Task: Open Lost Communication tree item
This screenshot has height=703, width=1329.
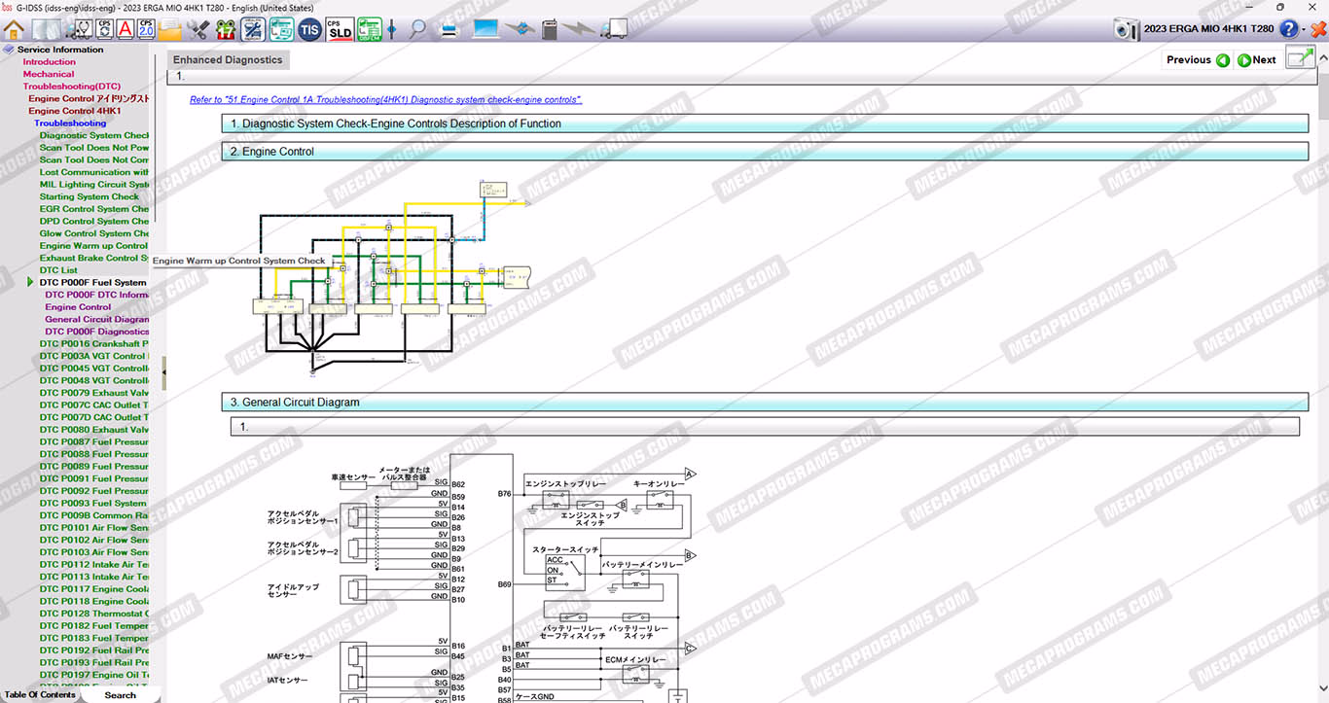Action: 94,172
